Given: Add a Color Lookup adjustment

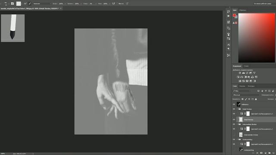Looking at the screenshot, I should pyautogui.click(x=256, y=77).
